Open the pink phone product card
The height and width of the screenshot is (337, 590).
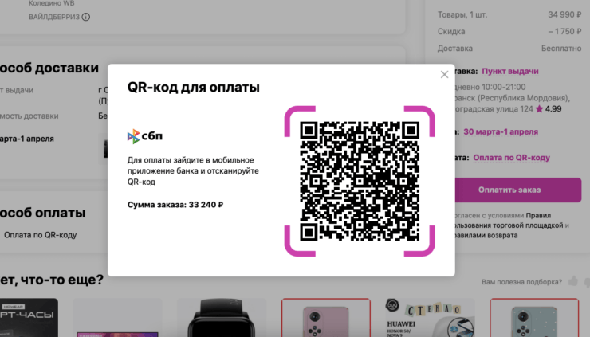click(x=326, y=318)
